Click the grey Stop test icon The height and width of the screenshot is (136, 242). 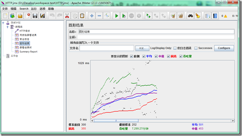tap(132, 16)
